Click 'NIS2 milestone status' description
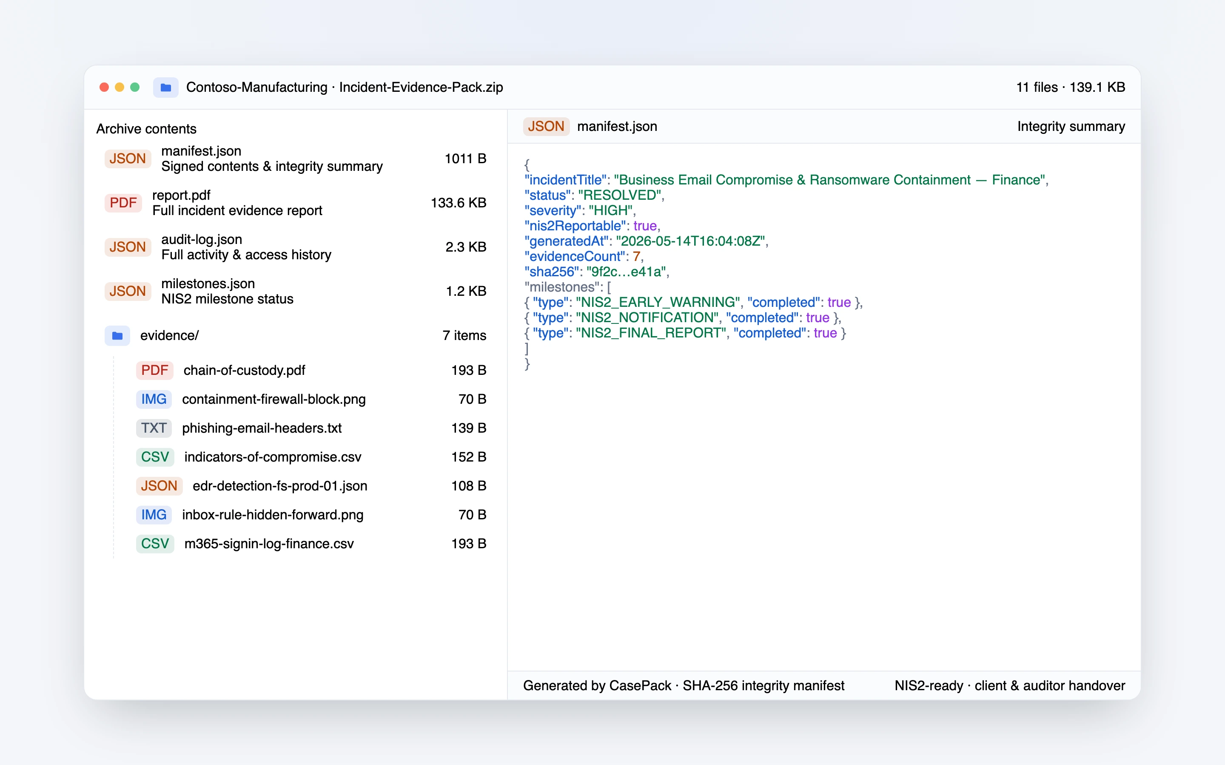Screen dimensions: 1225x765 [x=227, y=299]
